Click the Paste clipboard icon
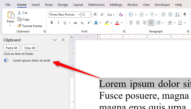 [11, 15]
